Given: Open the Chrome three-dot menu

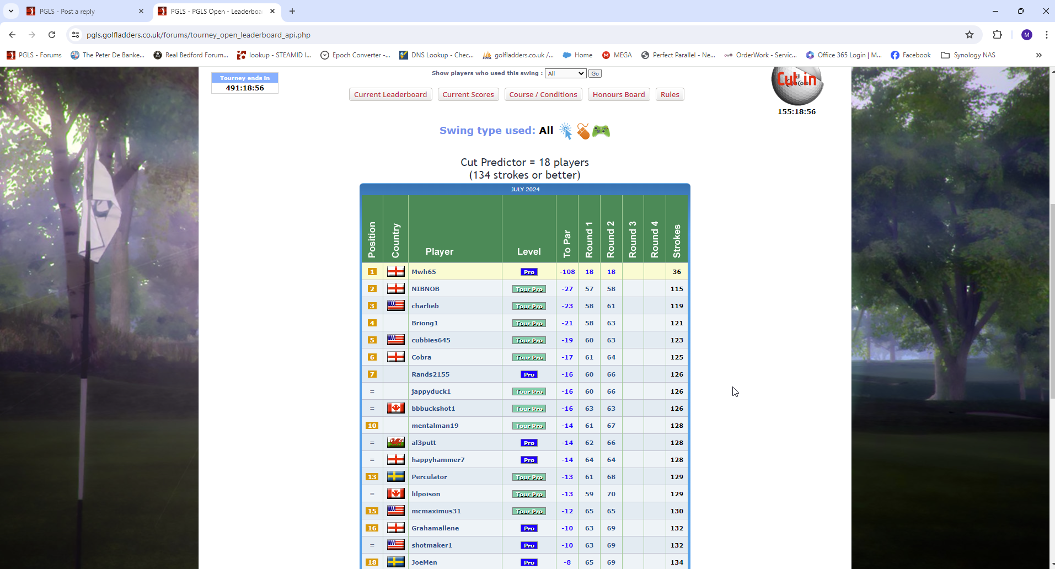Looking at the screenshot, I should coord(1046,35).
